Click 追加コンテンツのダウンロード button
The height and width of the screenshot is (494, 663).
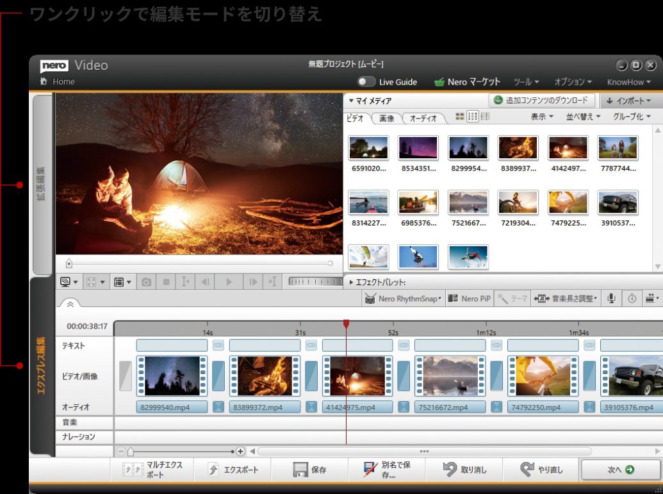tap(541, 101)
